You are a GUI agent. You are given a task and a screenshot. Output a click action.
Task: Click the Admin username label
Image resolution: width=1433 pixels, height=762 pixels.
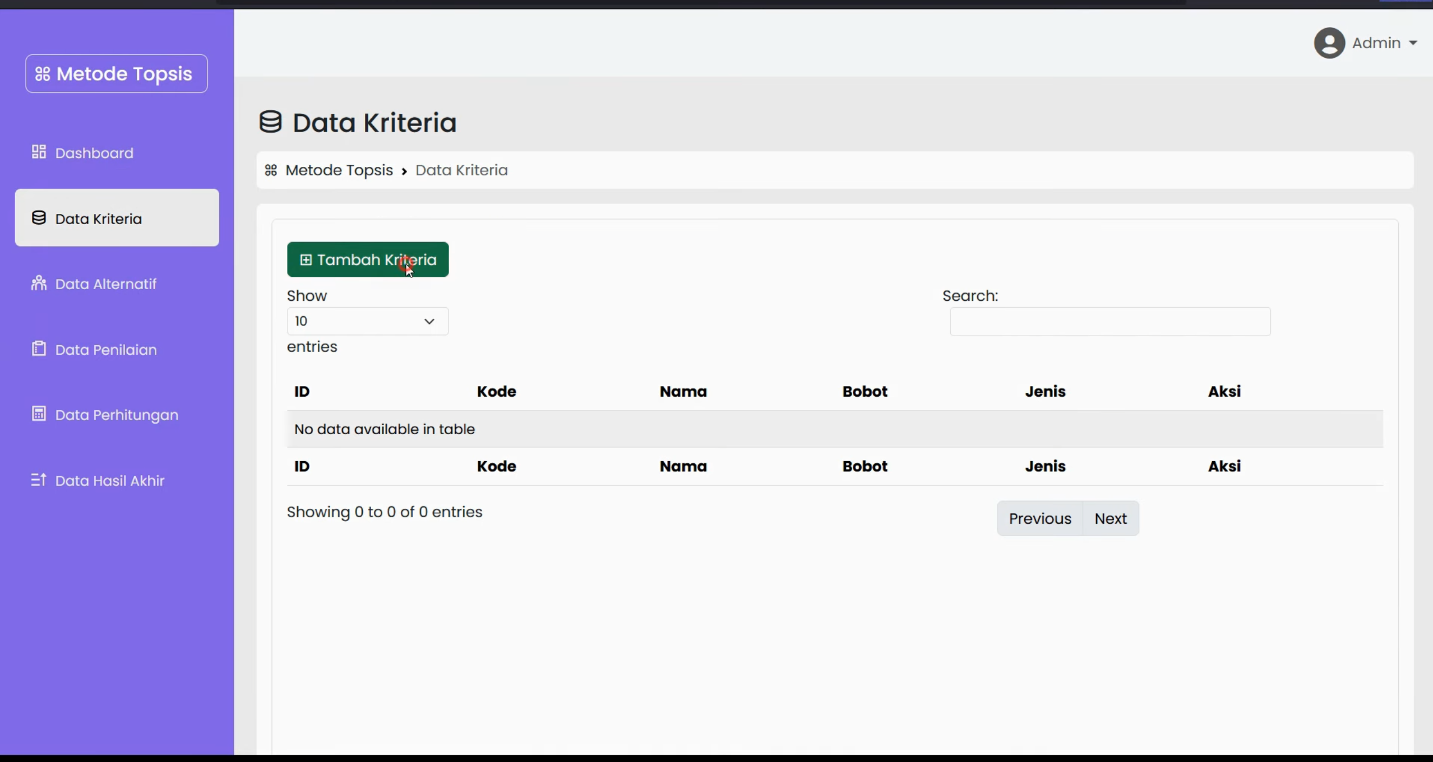click(1376, 43)
